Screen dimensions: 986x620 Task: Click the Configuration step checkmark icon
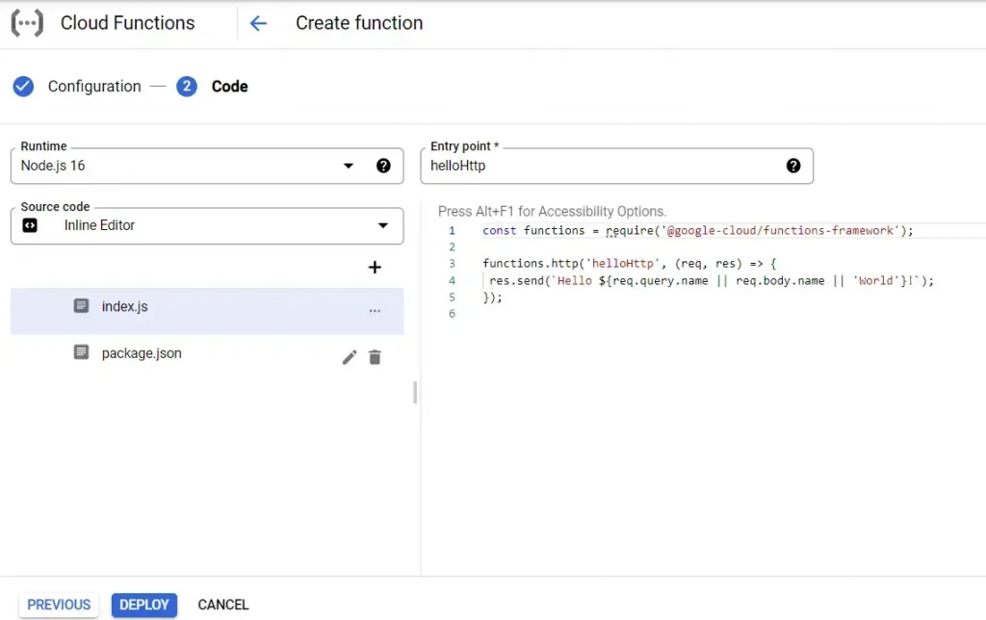(23, 86)
